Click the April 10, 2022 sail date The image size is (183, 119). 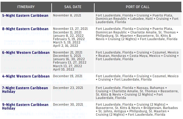[x=64, y=69]
